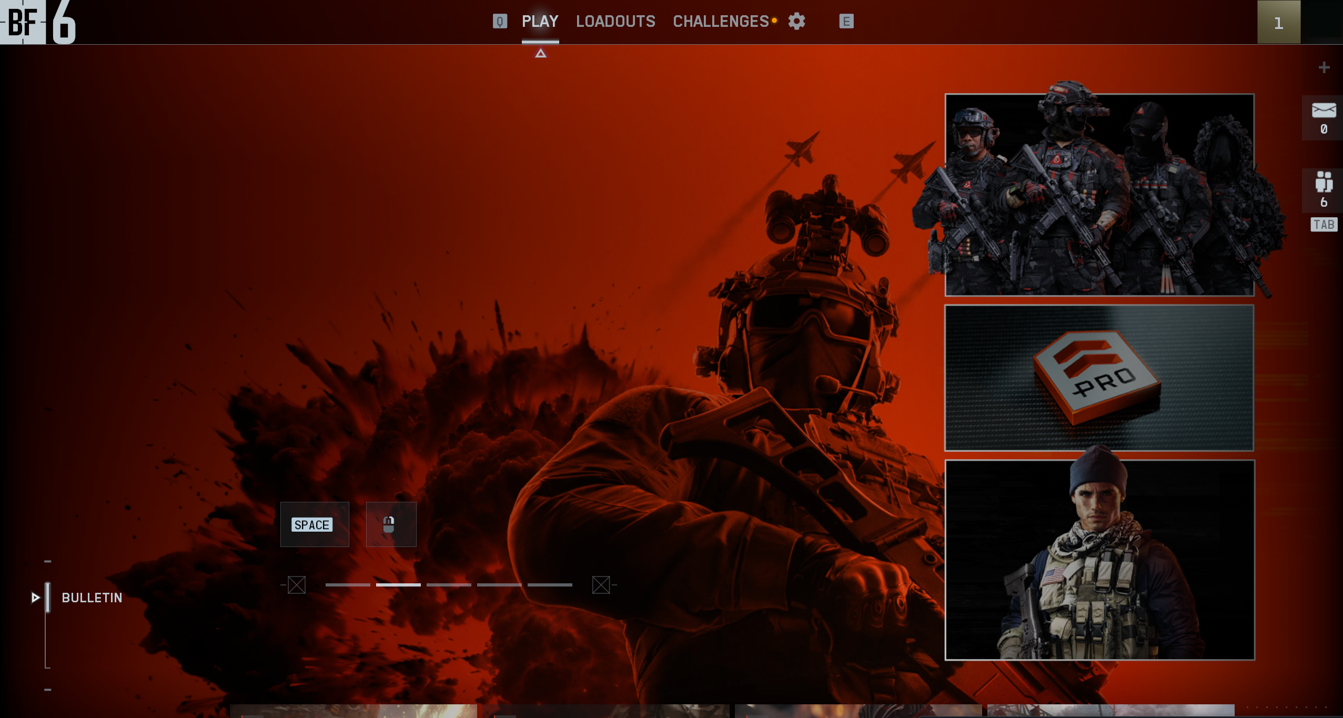Screen dimensions: 1343x718
Task: Click the triangle indicator below PLAY
Action: [x=541, y=53]
